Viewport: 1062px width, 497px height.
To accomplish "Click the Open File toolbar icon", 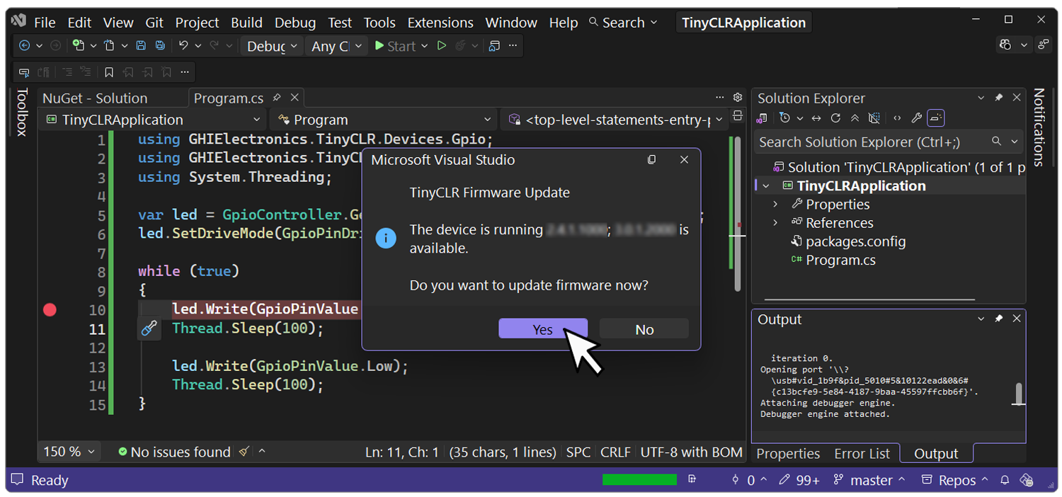I will coord(109,45).
